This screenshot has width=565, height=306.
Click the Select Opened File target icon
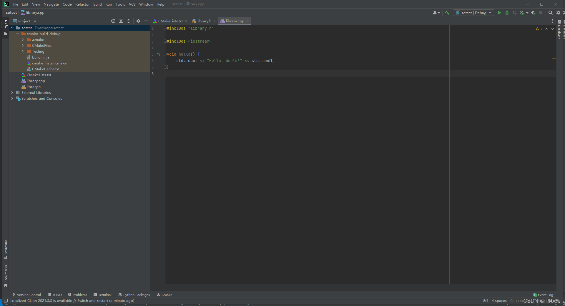pos(113,21)
